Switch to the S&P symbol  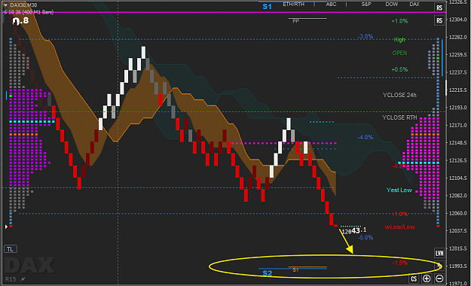[366, 5]
